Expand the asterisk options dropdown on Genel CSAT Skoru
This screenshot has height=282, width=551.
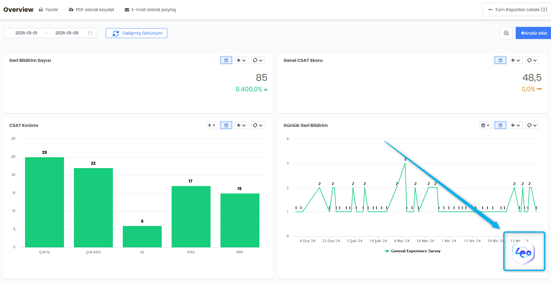(515, 60)
